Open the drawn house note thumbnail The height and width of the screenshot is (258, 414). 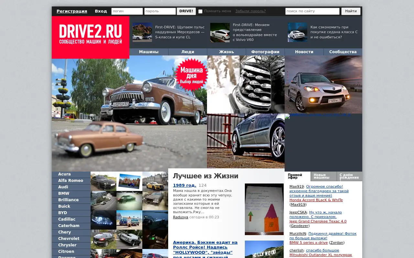264,209
